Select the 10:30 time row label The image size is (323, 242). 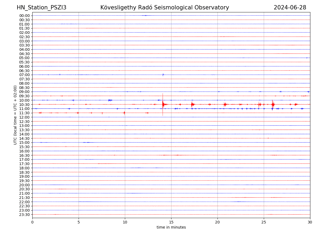[x=24, y=104]
